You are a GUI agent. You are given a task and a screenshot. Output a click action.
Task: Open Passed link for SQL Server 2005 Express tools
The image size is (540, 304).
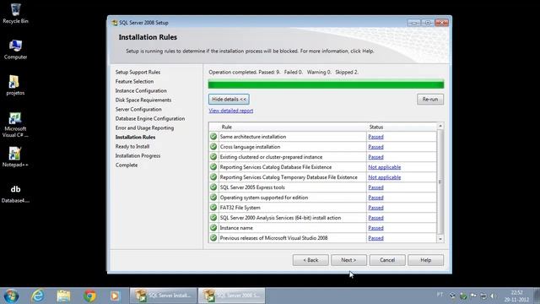(x=375, y=187)
